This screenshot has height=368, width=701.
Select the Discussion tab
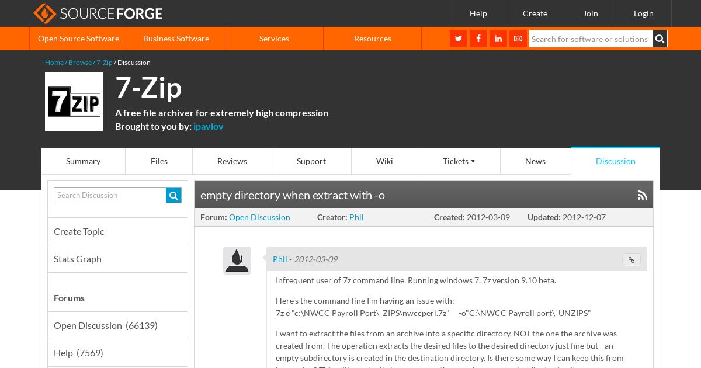(616, 161)
